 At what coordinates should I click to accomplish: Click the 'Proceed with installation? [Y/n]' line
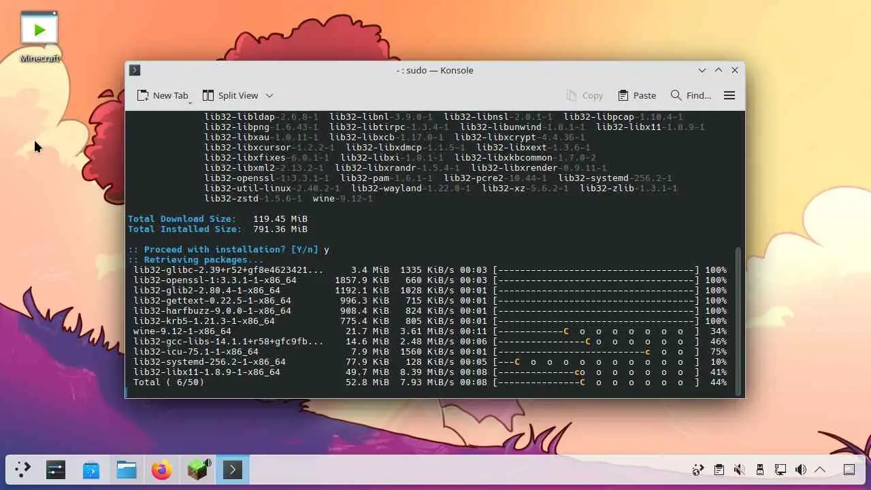tap(229, 250)
